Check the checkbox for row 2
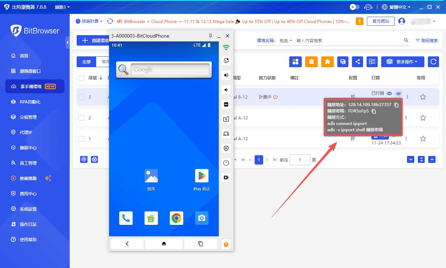Screen dimensions: 446x268 [81, 118]
